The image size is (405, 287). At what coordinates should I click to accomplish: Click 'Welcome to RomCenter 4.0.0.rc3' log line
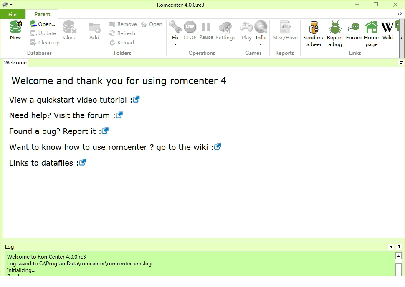pos(46,257)
